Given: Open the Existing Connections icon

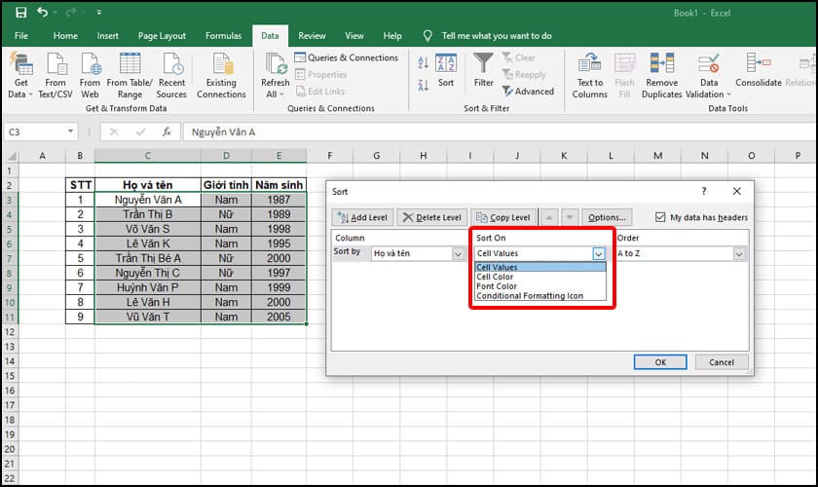Looking at the screenshot, I should (221, 65).
